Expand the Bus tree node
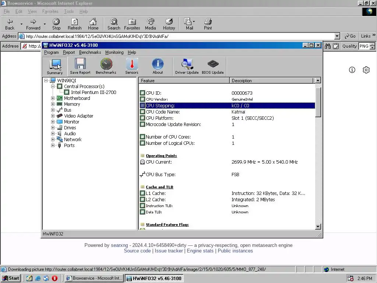 [53, 110]
